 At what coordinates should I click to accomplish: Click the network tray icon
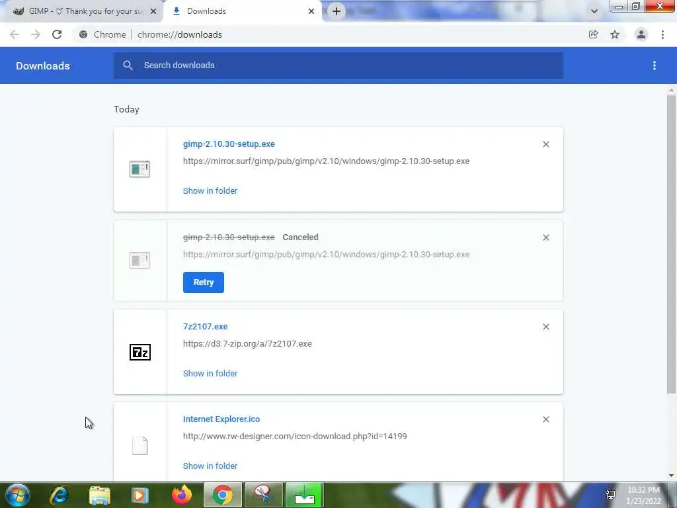tap(610, 495)
